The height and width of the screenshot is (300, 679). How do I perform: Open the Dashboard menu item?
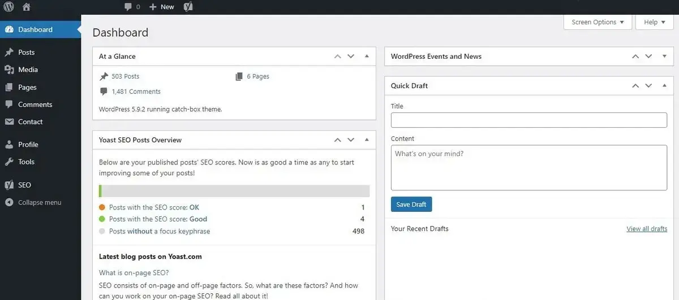tap(41, 29)
